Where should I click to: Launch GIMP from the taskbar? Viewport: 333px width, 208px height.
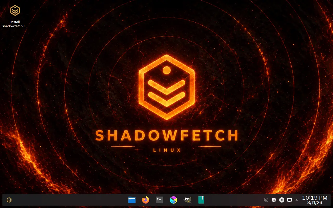pos(187,200)
